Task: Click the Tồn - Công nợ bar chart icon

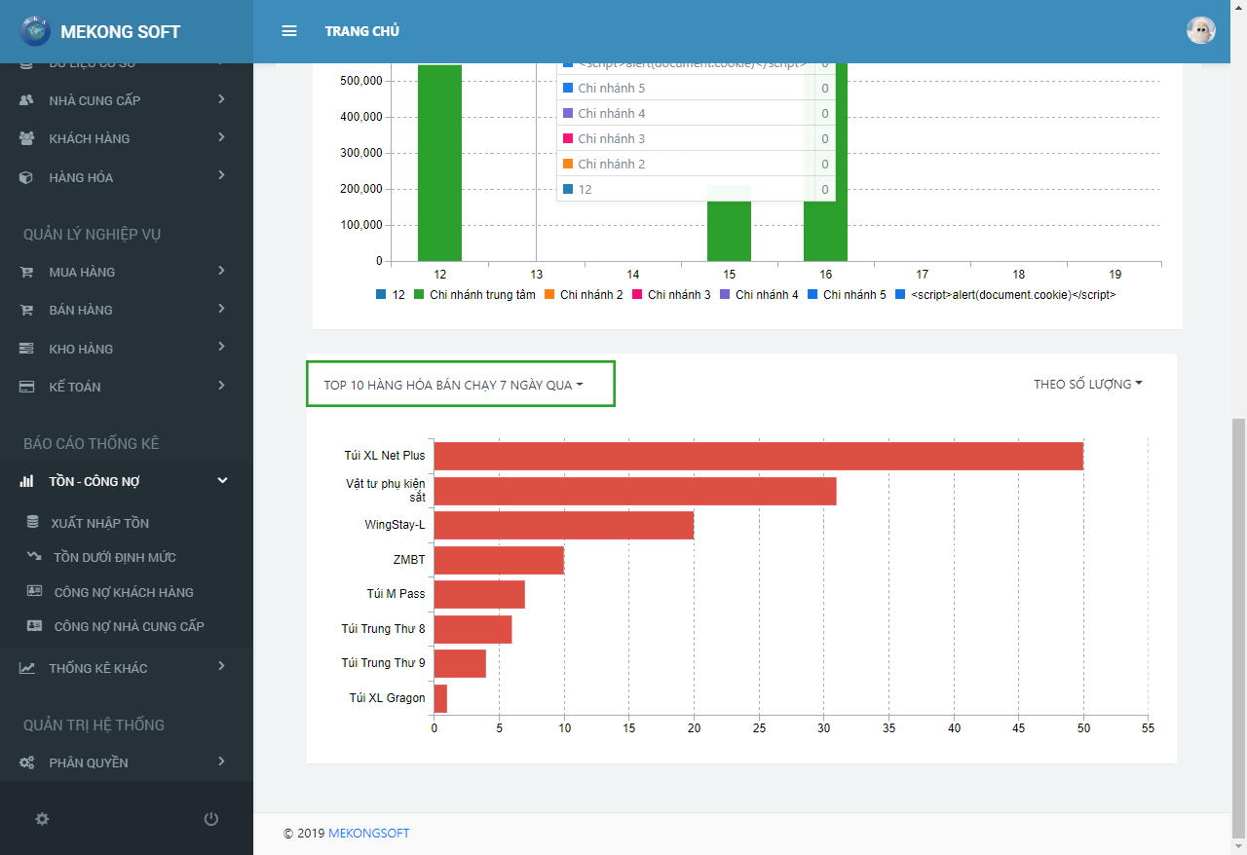Action: 27,481
